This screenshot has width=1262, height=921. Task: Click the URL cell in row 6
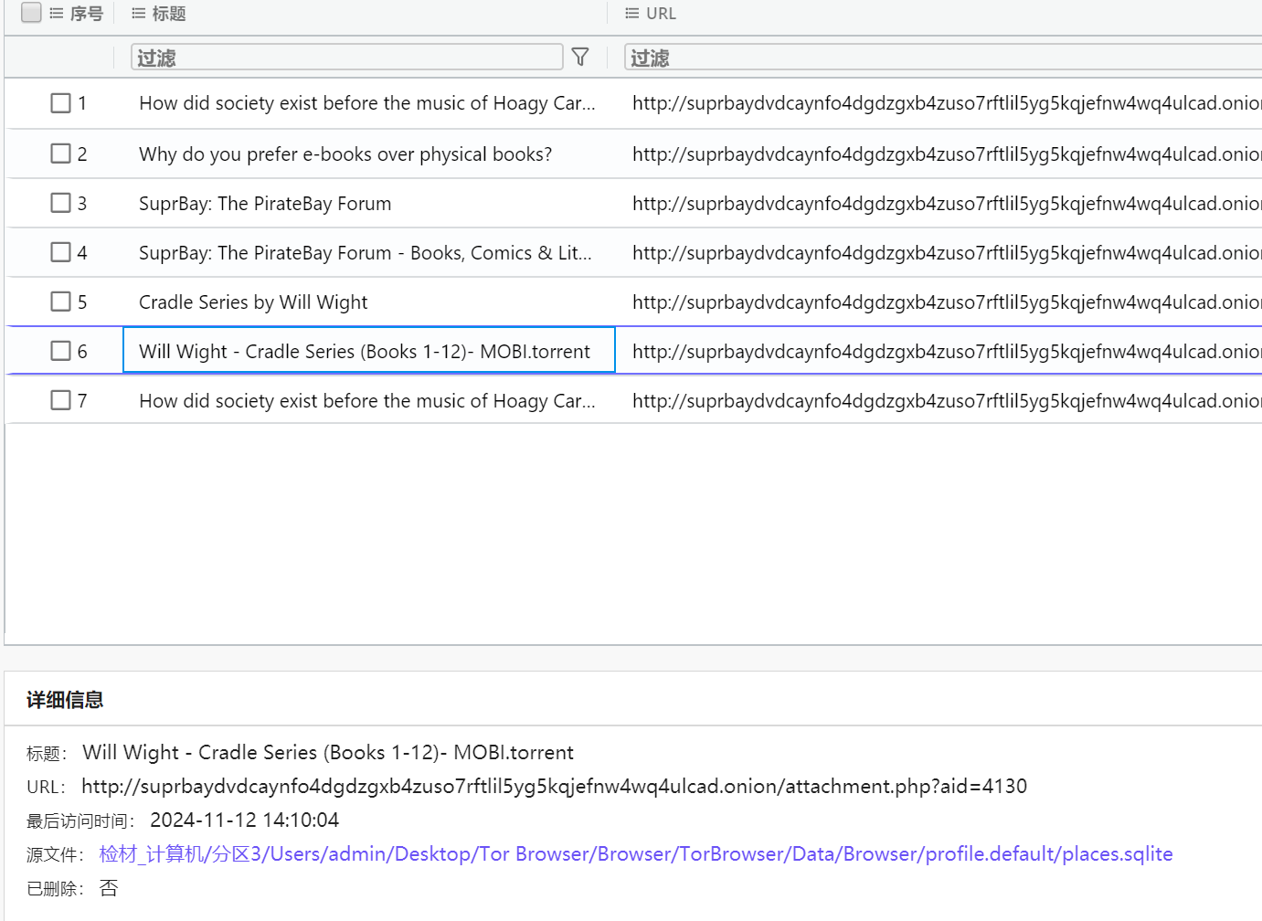point(947,351)
